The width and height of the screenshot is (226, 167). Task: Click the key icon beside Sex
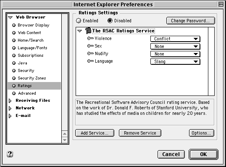coord(90,46)
